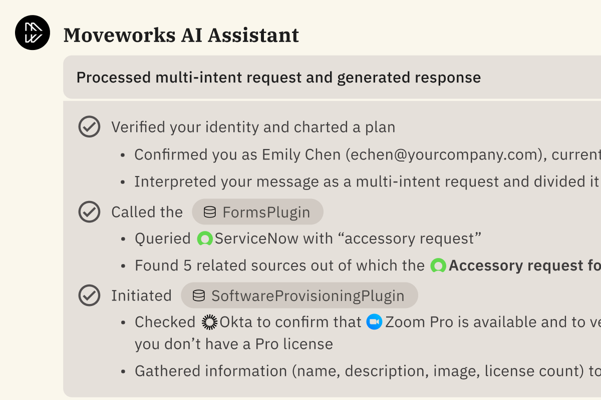601x400 pixels.
Task: Click the Moveworks logo icon
Action: click(x=32, y=32)
